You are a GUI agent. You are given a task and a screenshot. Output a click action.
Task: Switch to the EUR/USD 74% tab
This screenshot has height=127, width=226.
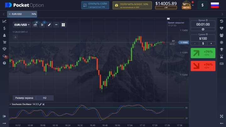click(x=22, y=14)
